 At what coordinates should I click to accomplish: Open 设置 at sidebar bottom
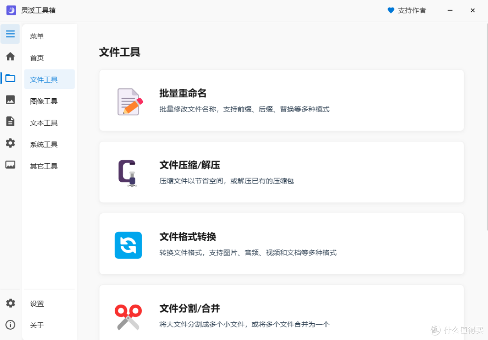(37, 303)
